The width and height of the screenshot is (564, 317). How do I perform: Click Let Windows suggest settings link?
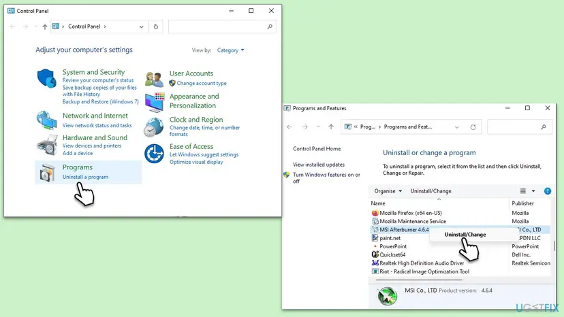click(x=204, y=154)
